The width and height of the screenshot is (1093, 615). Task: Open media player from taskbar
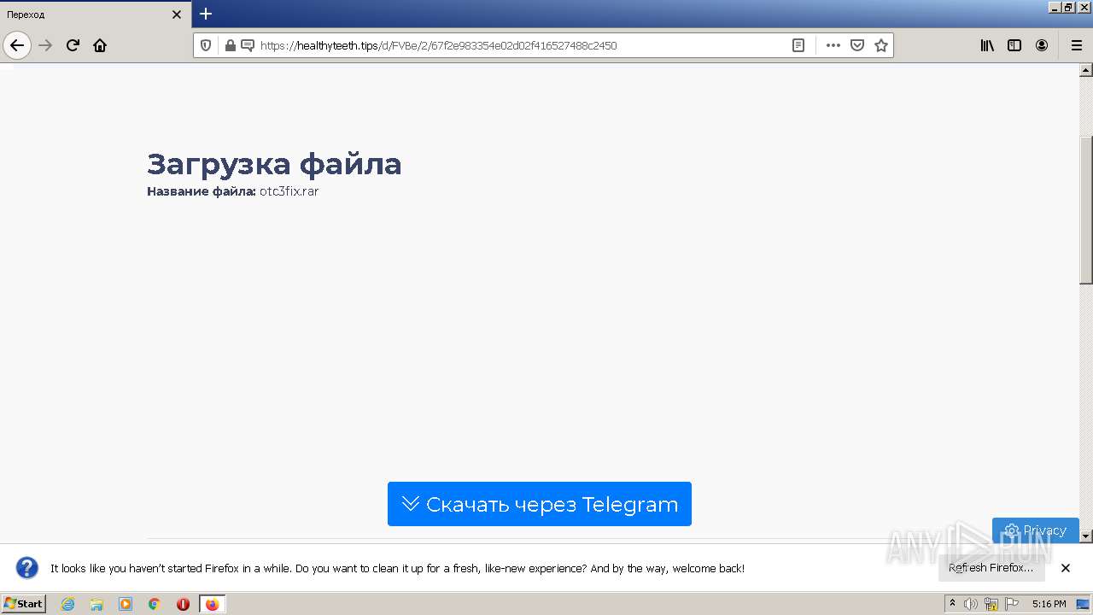click(126, 604)
